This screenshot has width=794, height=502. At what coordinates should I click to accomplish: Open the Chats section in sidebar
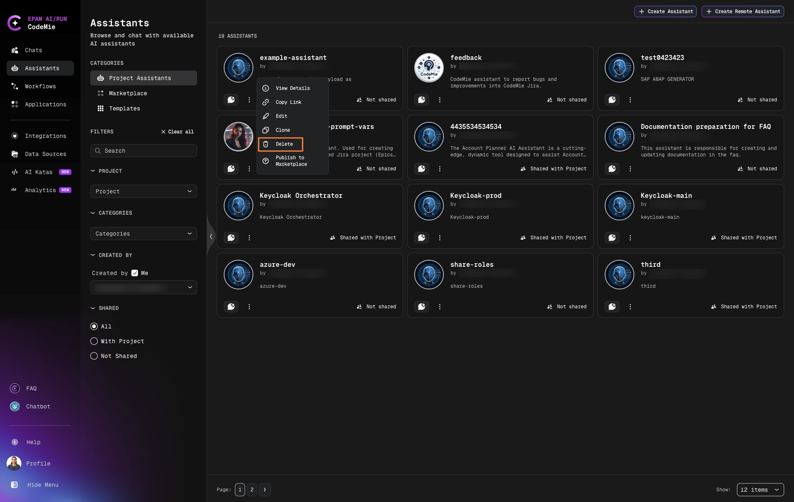[34, 50]
